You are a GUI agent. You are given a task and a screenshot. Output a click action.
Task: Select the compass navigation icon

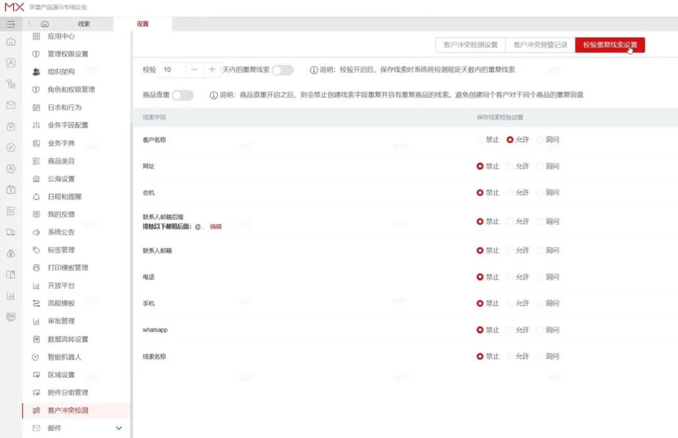click(9, 146)
